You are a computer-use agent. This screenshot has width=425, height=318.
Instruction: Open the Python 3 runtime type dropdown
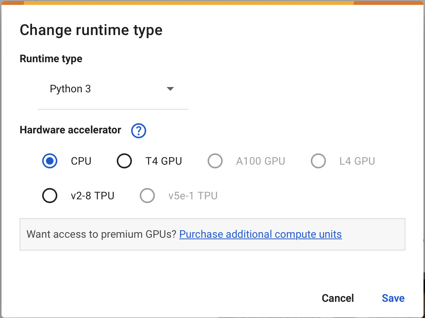coord(113,89)
